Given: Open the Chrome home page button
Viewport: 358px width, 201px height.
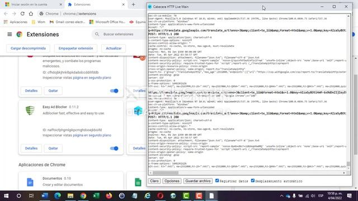Looking at the screenshot, I should click(x=31, y=13).
